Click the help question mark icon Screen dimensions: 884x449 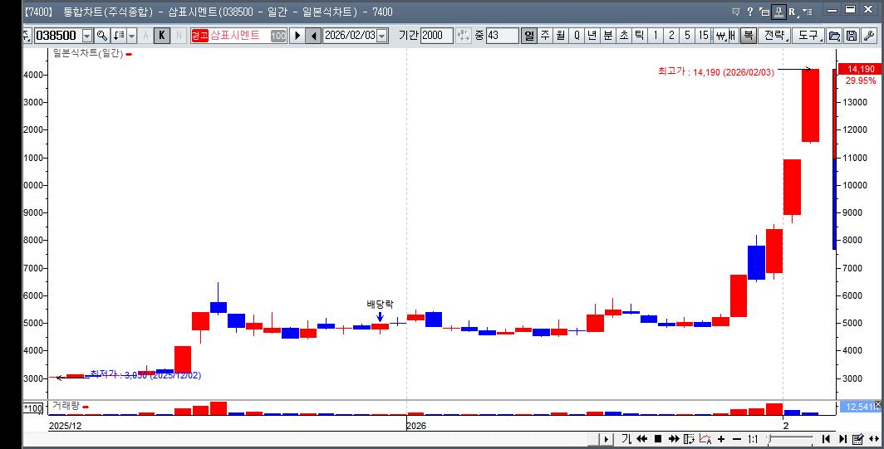[x=750, y=12]
